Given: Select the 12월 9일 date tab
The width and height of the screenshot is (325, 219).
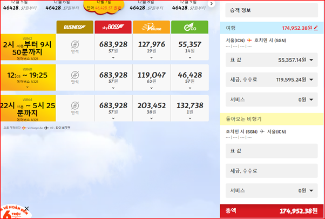Looking at the screenshot, I should tap(188, 5).
